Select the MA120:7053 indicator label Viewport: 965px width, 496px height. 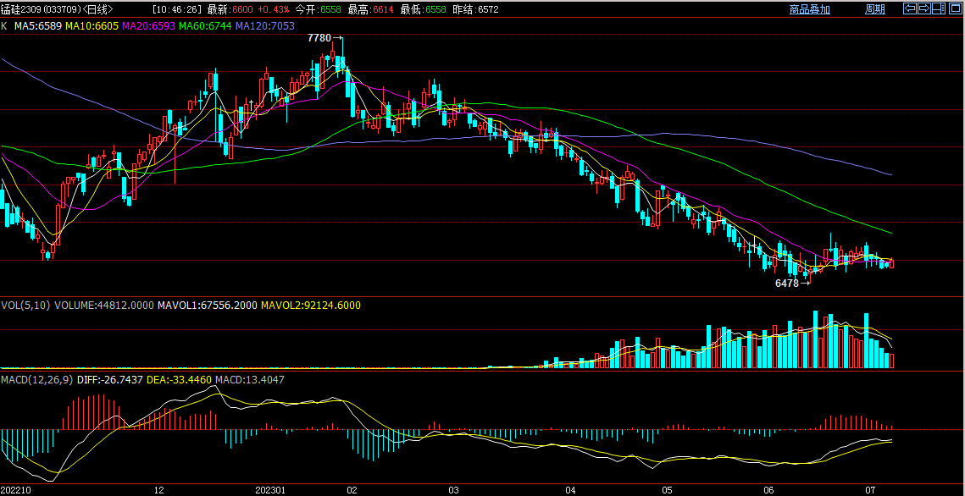[265, 25]
